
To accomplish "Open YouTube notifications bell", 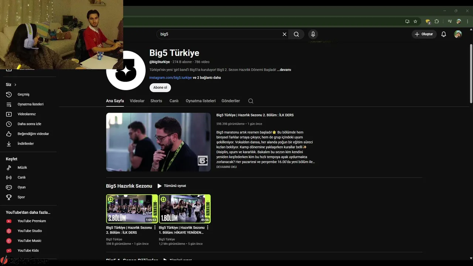I will [x=444, y=34].
